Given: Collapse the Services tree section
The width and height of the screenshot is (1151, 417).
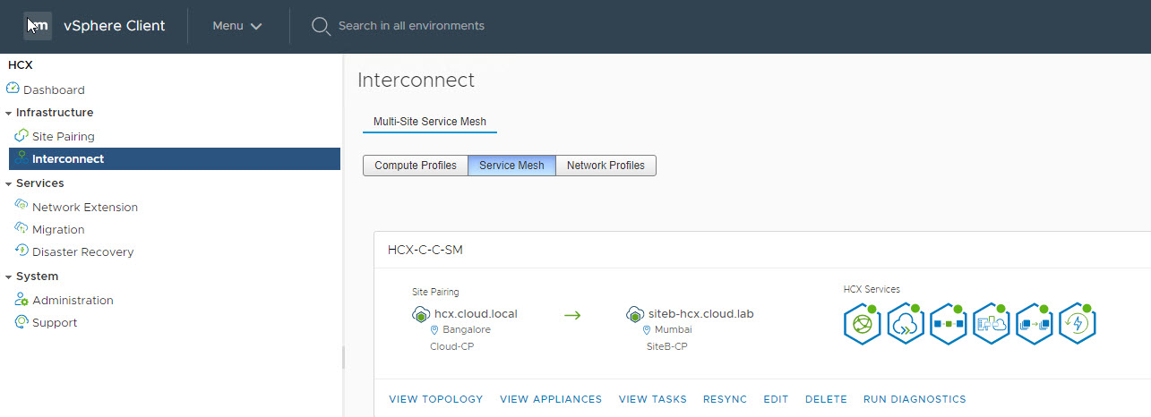Looking at the screenshot, I should 8,183.
